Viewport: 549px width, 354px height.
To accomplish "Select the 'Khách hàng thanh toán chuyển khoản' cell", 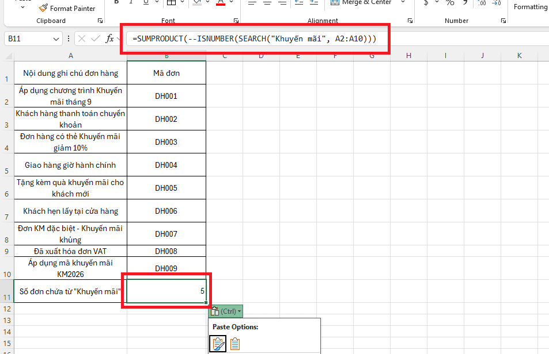I will pos(70,119).
